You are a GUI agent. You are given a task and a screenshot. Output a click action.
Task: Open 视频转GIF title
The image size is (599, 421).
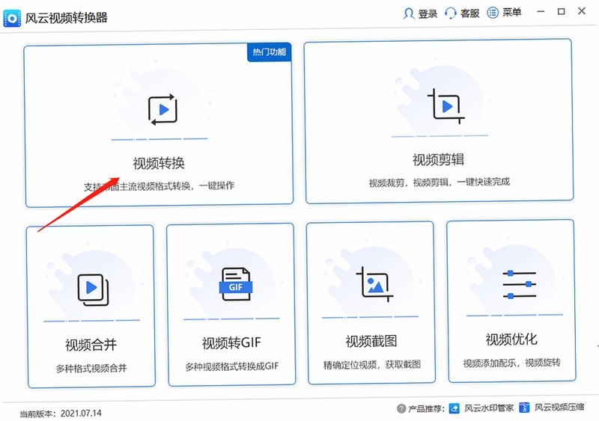(x=231, y=342)
